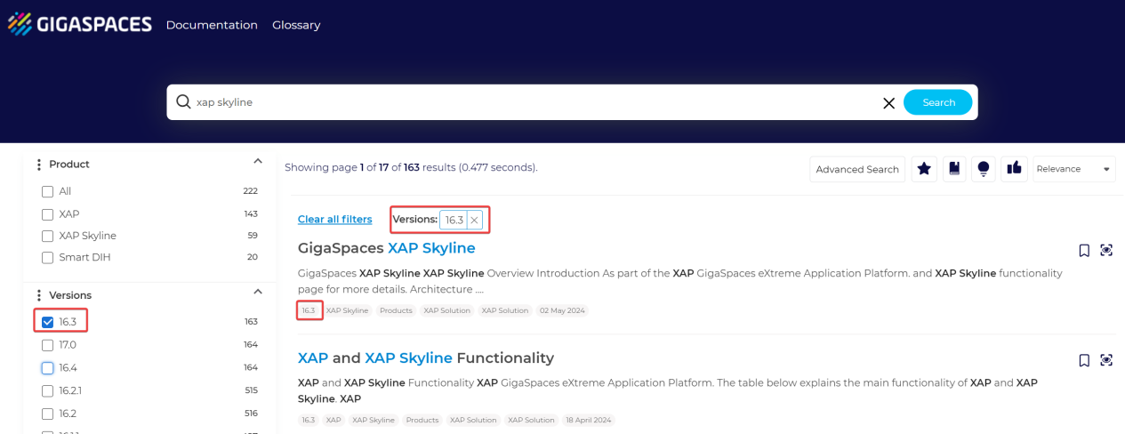Click the 18 April 2024 date tag

(x=588, y=420)
